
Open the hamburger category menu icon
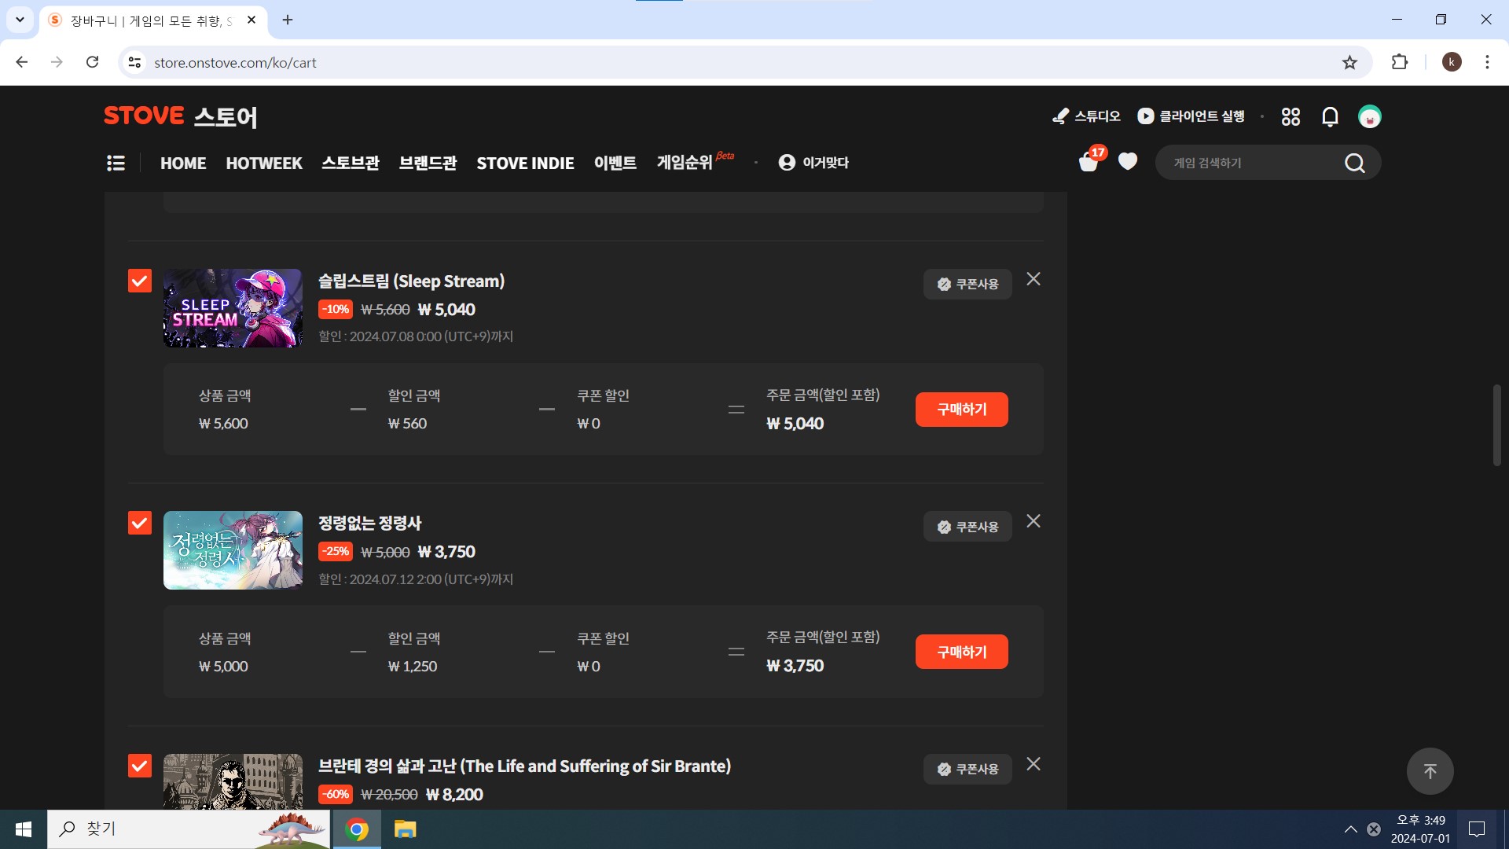(116, 163)
